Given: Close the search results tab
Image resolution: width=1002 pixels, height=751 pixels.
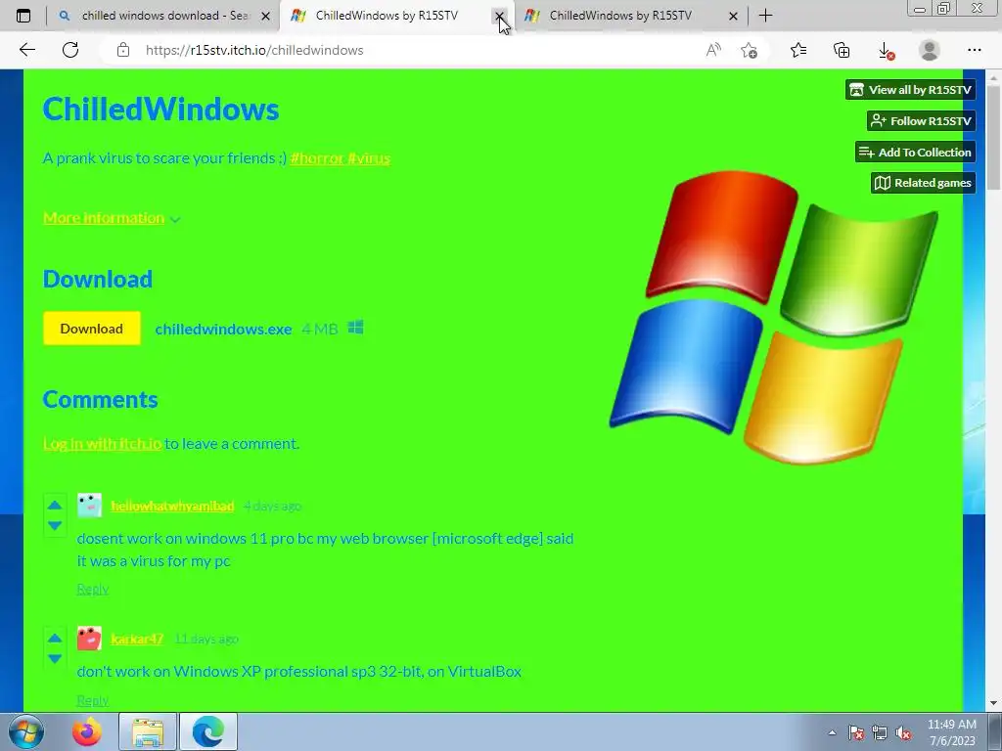Looking at the screenshot, I should pos(266,16).
